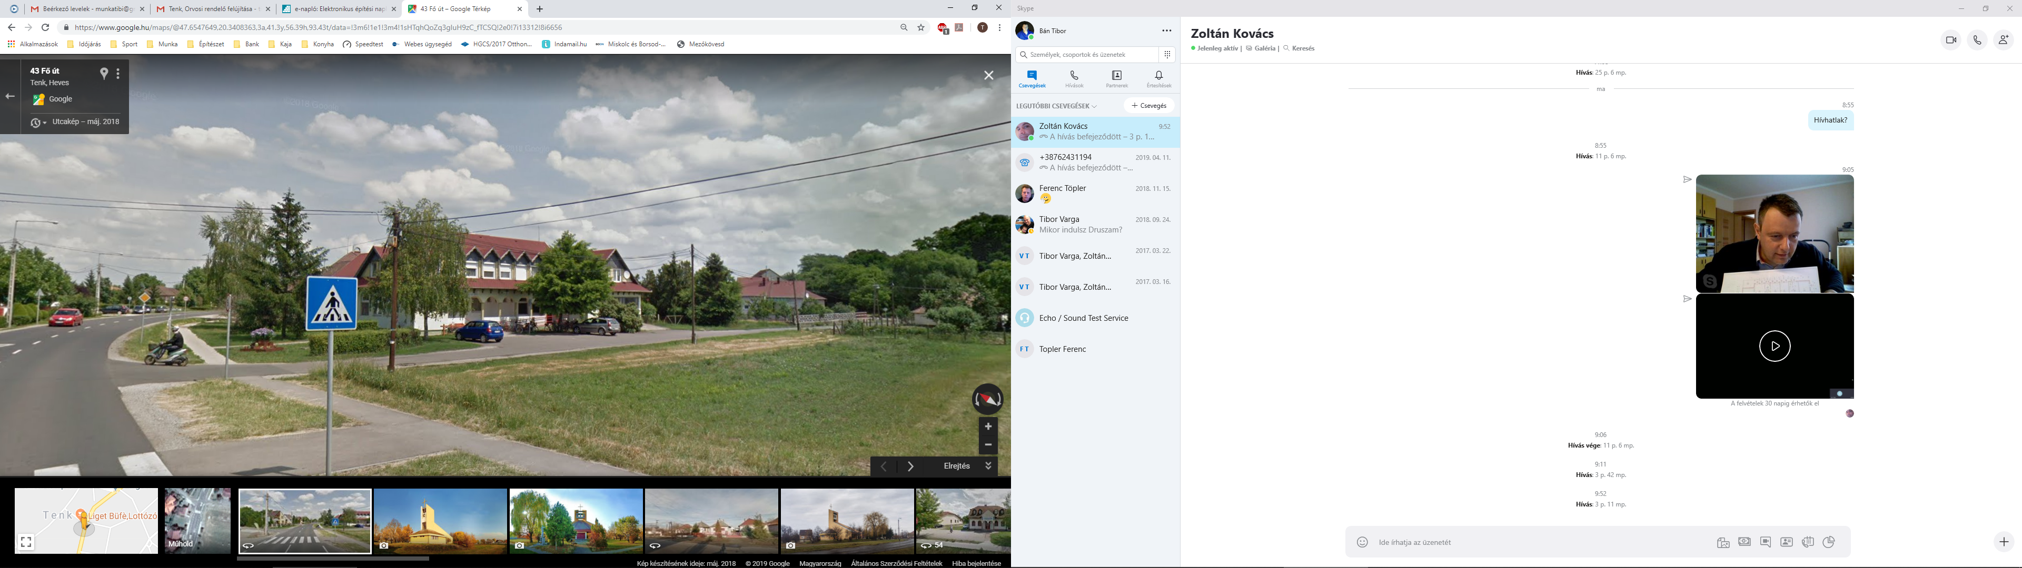Screen dimensions: 2022x568
Task: Expand fullscreen on the Tenk minimap
Action: click(26, 542)
